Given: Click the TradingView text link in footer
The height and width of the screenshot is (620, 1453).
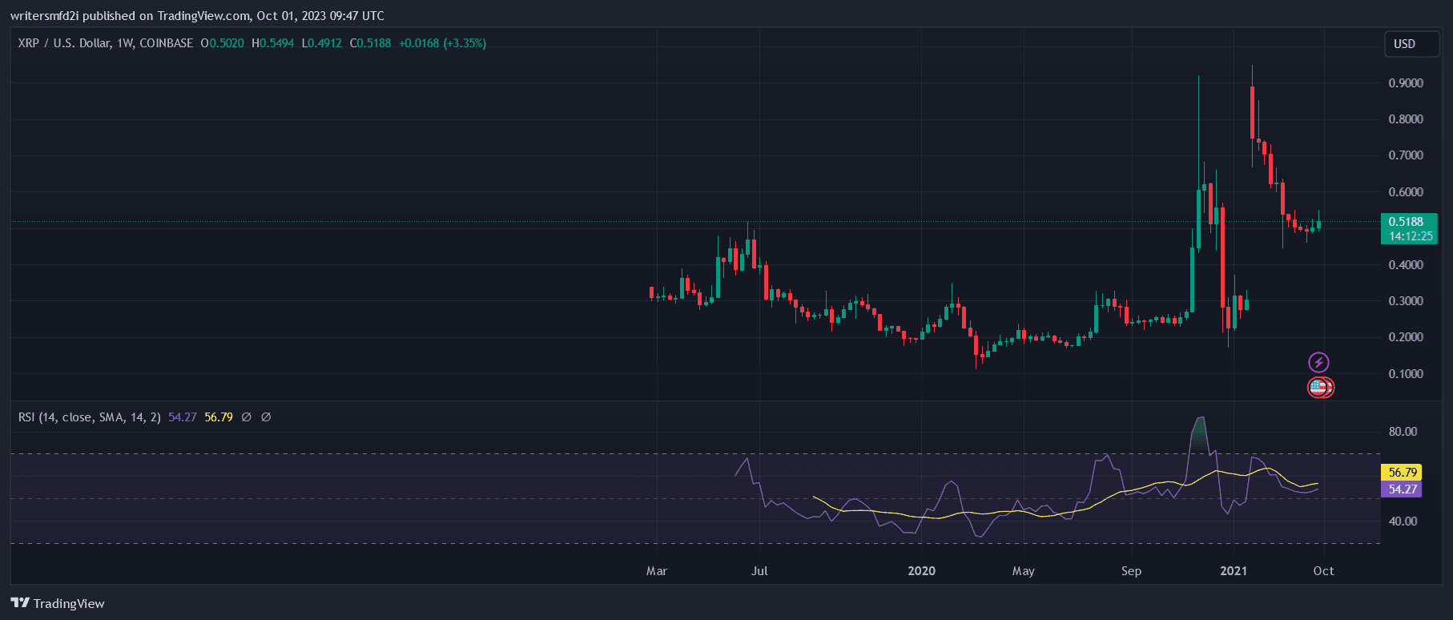Looking at the screenshot, I should tap(69, 604).
